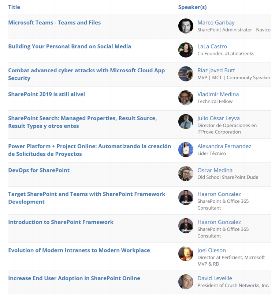Click 'SharePoint 2019 is still alive!' title

pos(46,94)
